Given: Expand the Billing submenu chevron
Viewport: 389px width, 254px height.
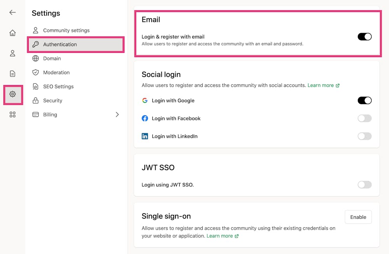Looking at the screenshot, I should (x=117, y=115).
